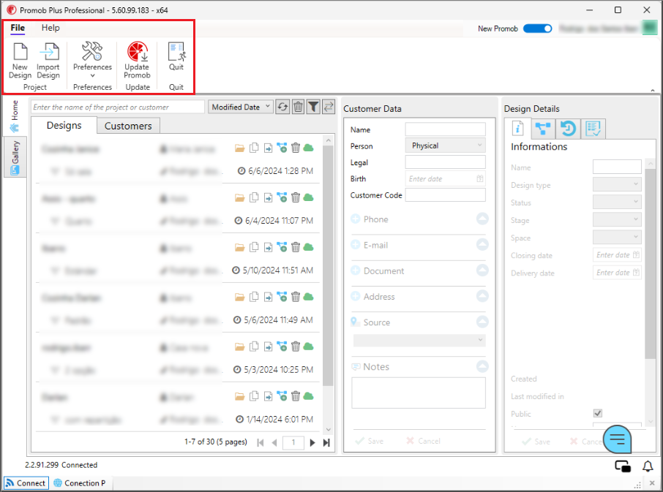
Task: Click the page number box
Action: coord(293,442)
